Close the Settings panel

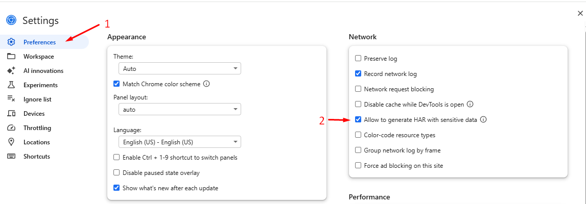(x=580, y=14)
